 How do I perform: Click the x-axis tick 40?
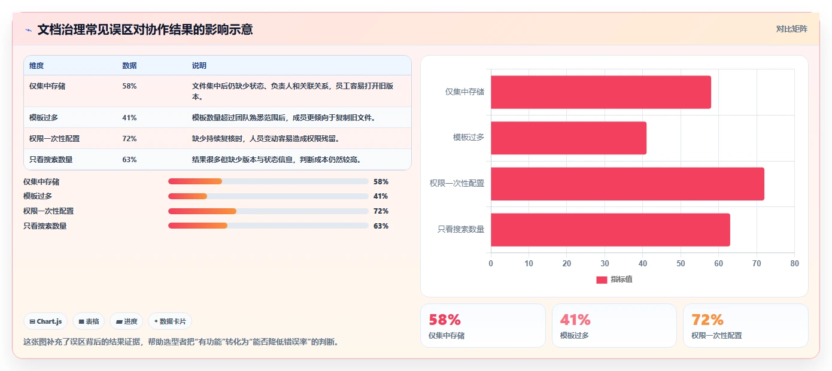(643, 264)
